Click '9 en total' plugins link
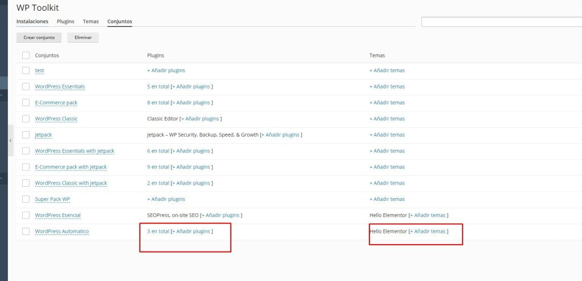This screenshot has width=582, height=281. (x=158, y=167)
